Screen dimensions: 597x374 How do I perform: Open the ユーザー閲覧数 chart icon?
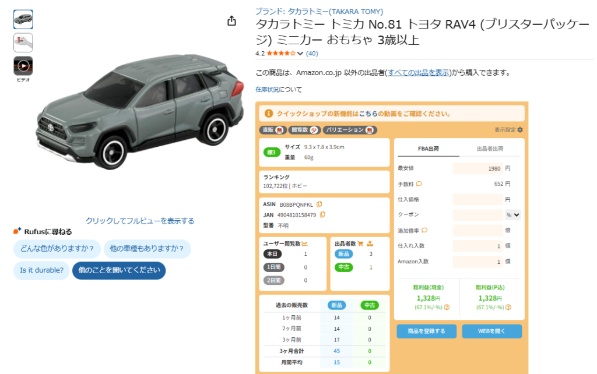tap(304, 244)
